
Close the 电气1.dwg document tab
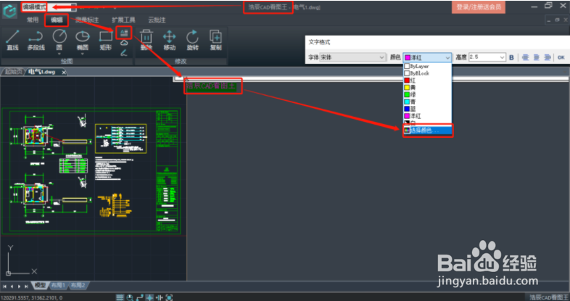point(64,73)
